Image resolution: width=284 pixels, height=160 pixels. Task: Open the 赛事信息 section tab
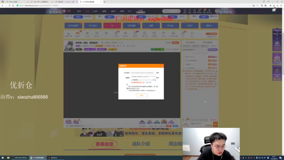tap(104, 144)
